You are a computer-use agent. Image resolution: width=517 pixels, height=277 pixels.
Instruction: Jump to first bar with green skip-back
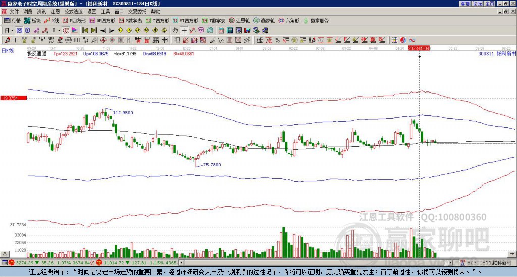pyautogui.click(x=85, y=31)
